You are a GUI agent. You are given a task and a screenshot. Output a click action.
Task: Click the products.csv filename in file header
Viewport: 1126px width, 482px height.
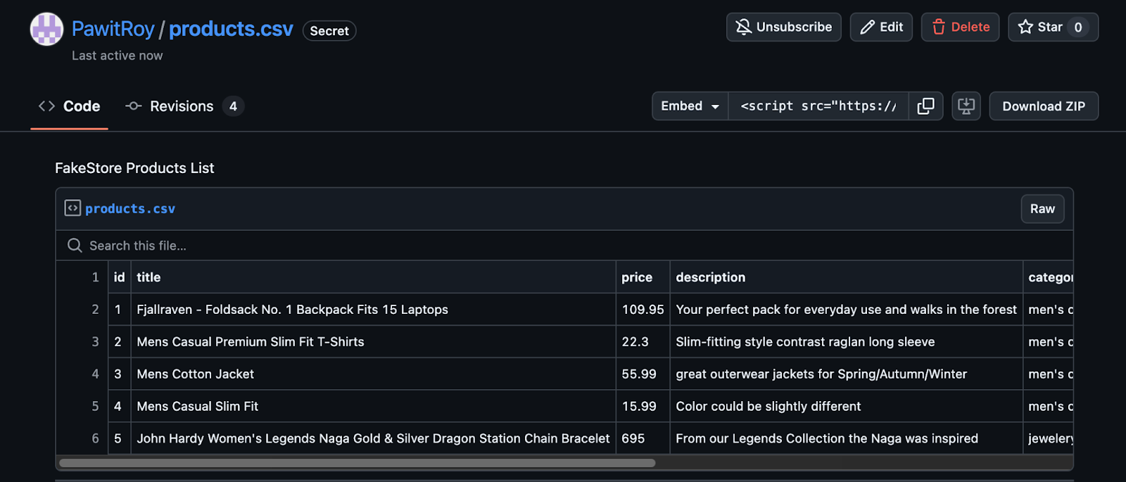pyautogui.click(x=130, y=209)
